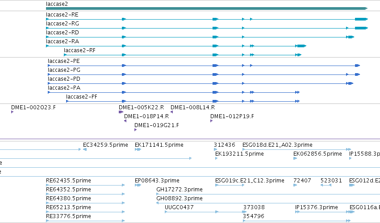This screenshot has width=380, height=223.
Task: Select the 354796 feature label
Action: (x=254, y=216)
